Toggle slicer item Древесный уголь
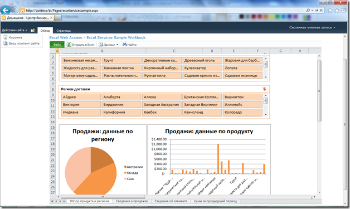 (x=202, y=61)
